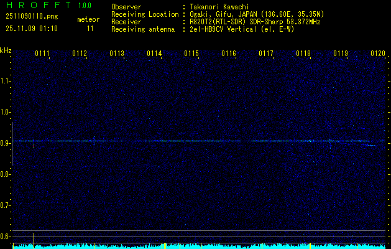
Task: Click the 'meteor' count label
Action: point(88,19)
